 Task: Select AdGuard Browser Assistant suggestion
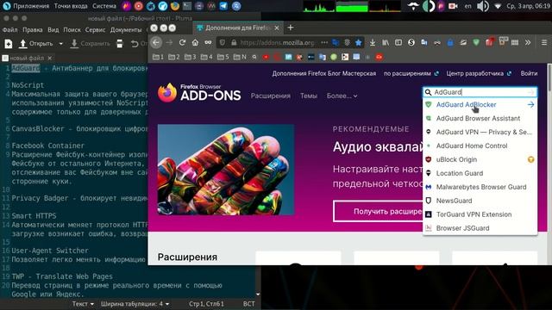480,119
